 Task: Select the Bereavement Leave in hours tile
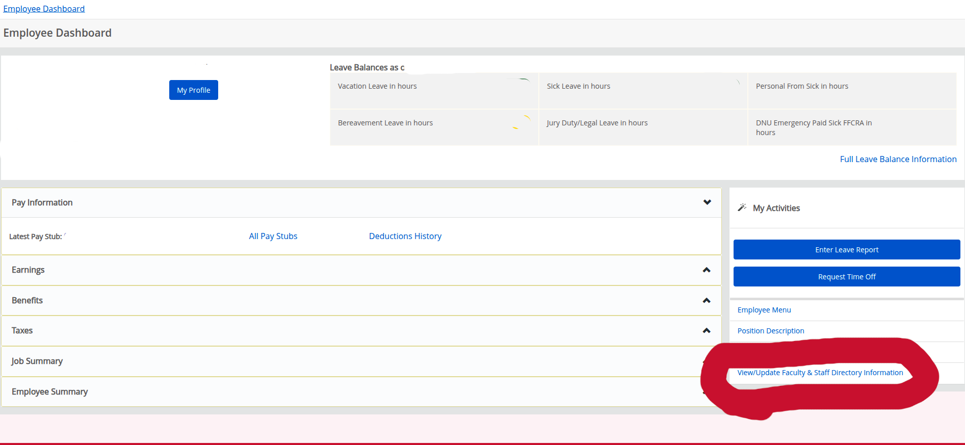point(434,127)
